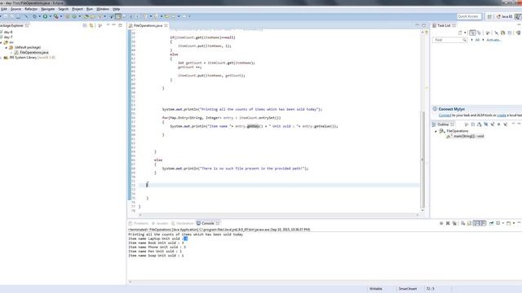Open the Navigate menu
This screenshot has width=522, height=293.
(47, 9)
